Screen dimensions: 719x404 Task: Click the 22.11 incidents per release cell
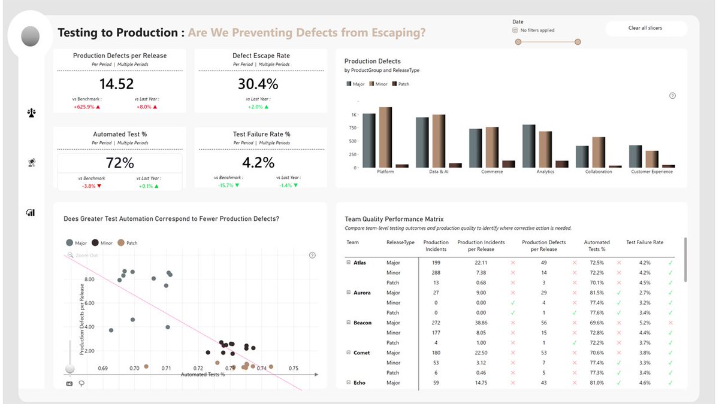click(x=481, y=263)
